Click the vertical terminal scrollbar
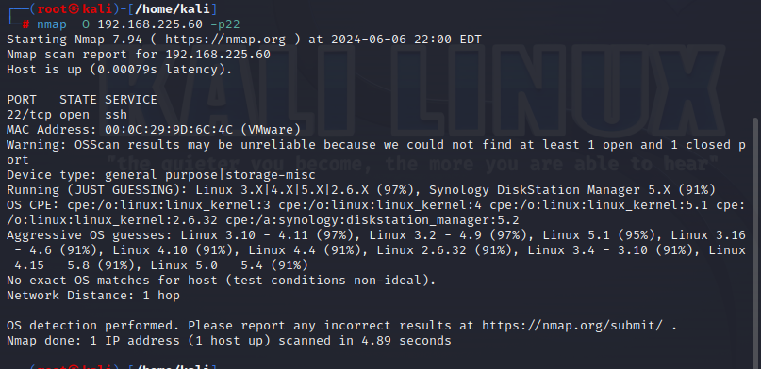 coord(754,242)
